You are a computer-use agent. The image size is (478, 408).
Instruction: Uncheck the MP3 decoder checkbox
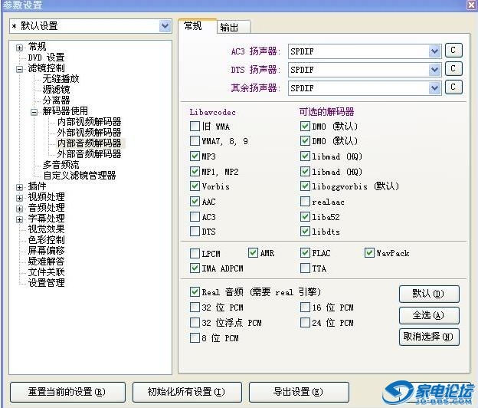[195, 156]
